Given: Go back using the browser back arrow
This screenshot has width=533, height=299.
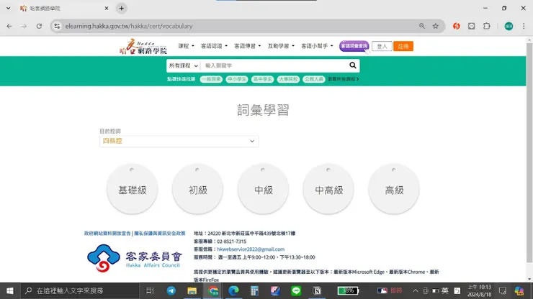Looking at the screenshot, I should pyautogui.click(x=9, y=26).
